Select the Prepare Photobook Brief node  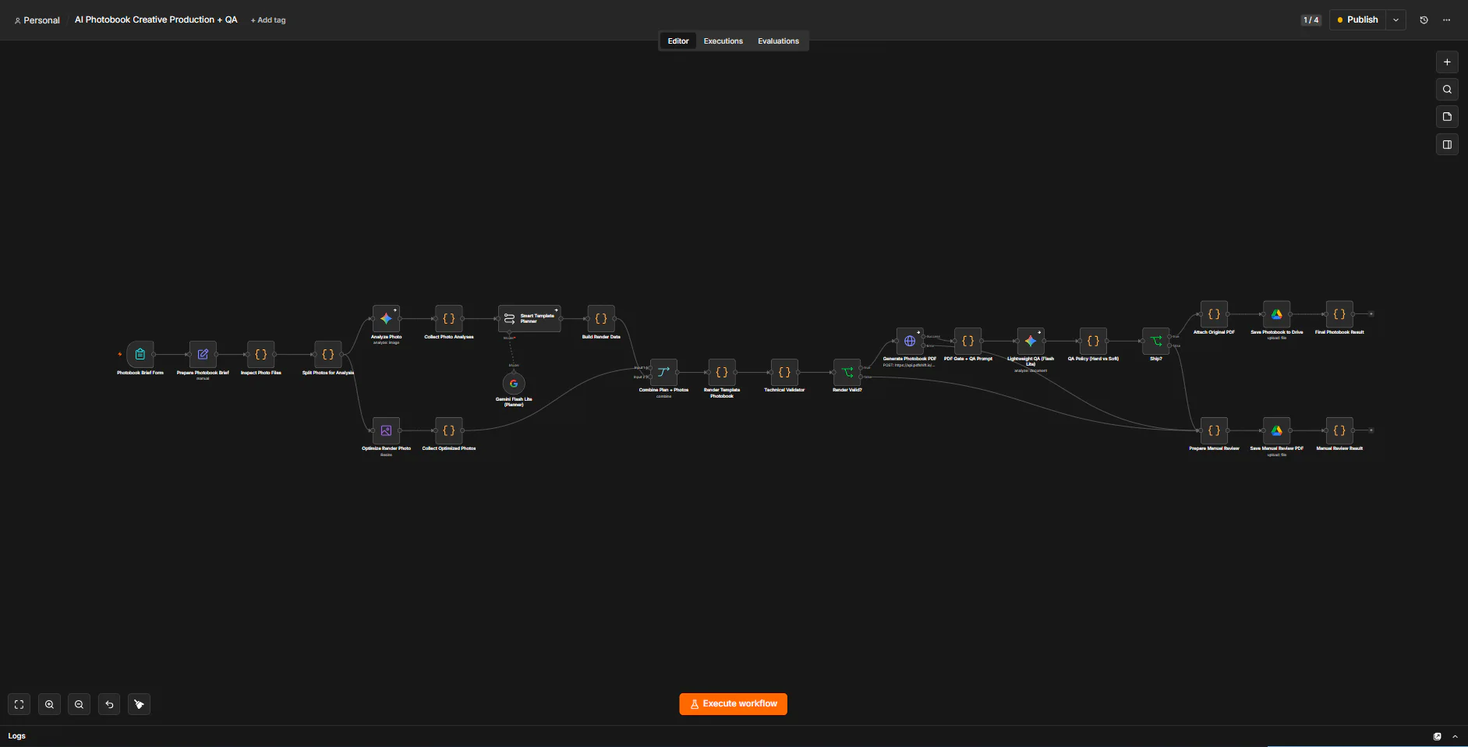point(203,354)
